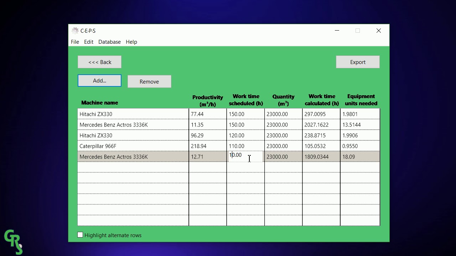Viewport: 456px width, 256px height.
Task: Click equipment units value 1.9906
Action: 360,135
